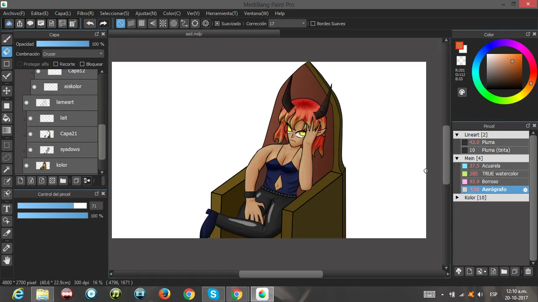
Task: Select the Lasso tool
Action: pyautogui.click(x=7, y=157)
